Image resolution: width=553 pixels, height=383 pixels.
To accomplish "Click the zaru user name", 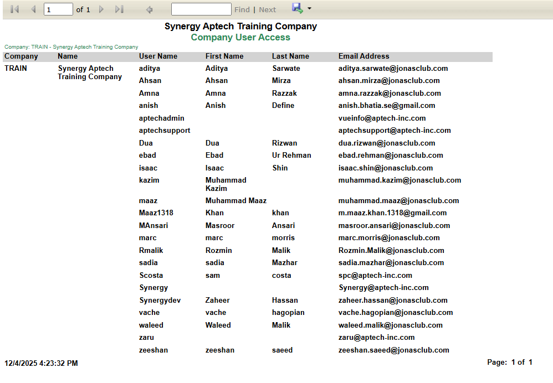I will tap(146, 338).
